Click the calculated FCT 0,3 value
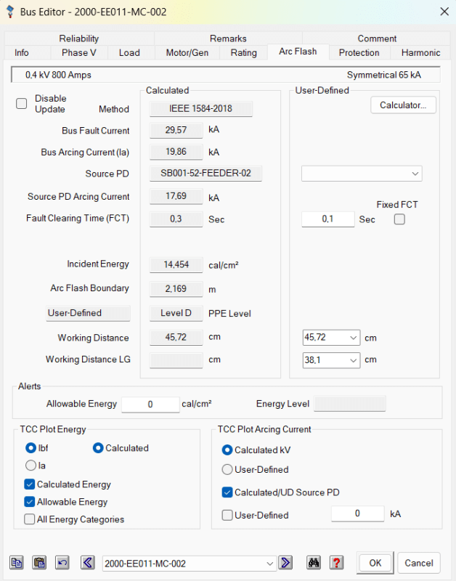 pyautogui.click(x=176, y=219)
